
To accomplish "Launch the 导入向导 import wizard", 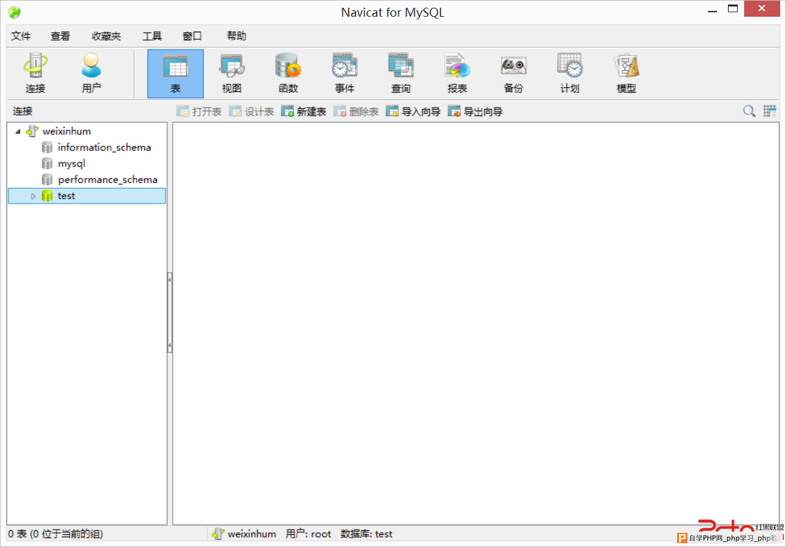I will tap(413, 111).
